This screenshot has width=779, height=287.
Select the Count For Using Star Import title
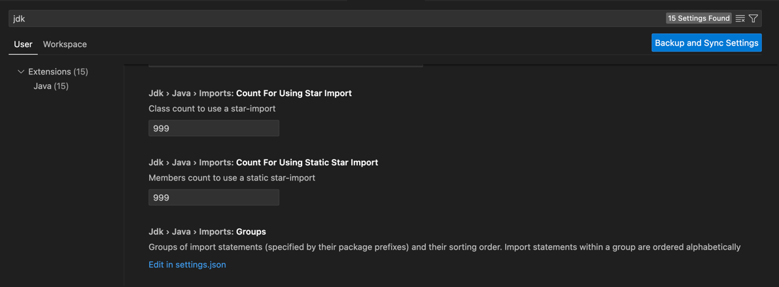(294, 93)
